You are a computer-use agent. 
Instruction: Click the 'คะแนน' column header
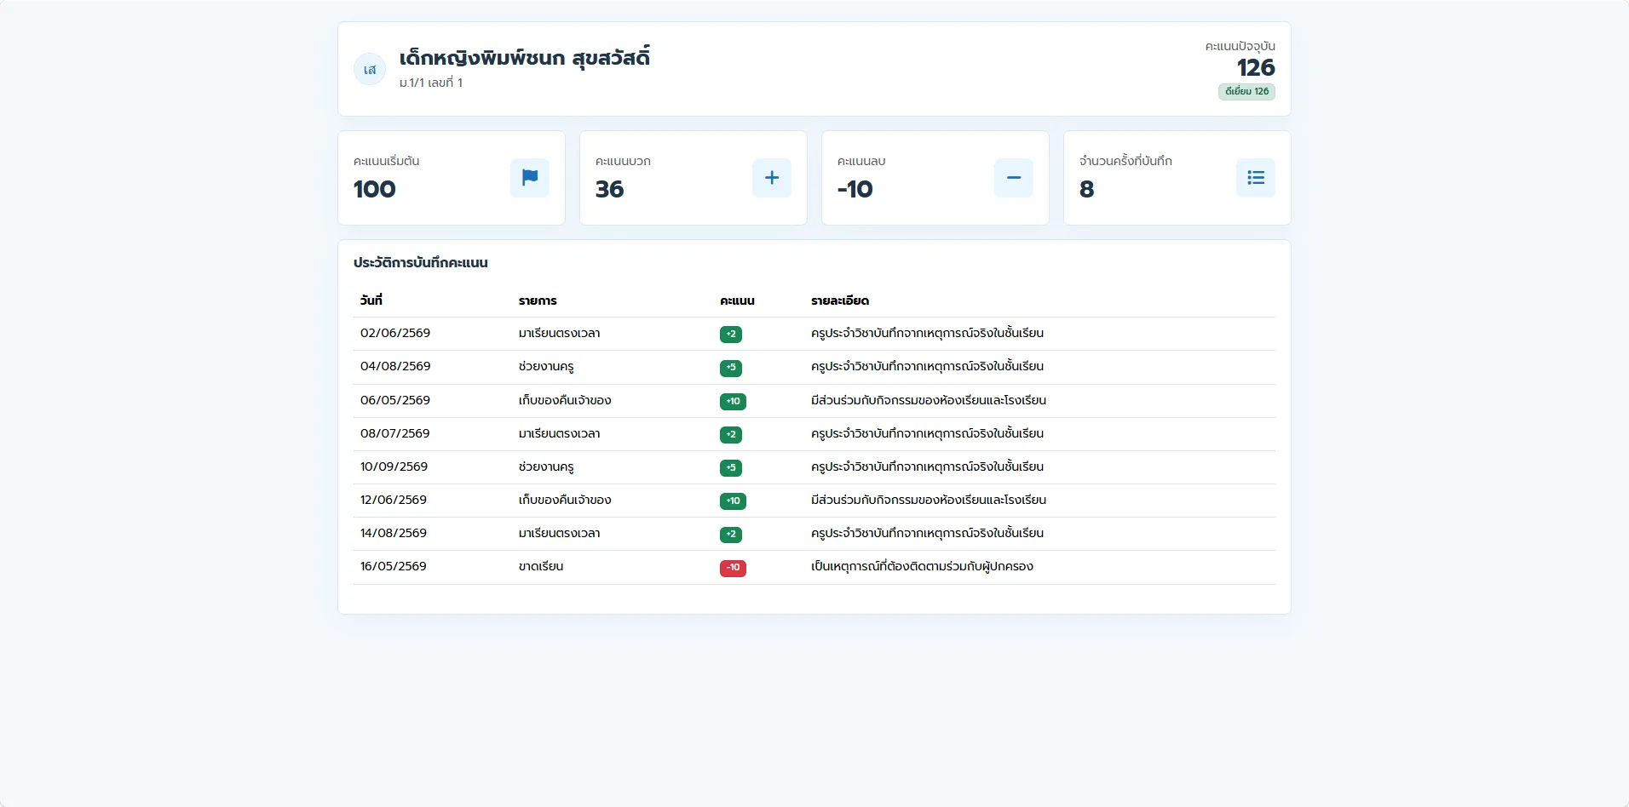point(737,300)
